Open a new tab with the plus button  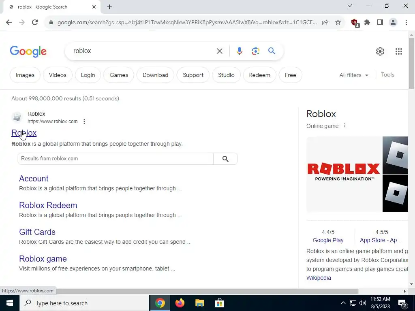click(109, 7)
